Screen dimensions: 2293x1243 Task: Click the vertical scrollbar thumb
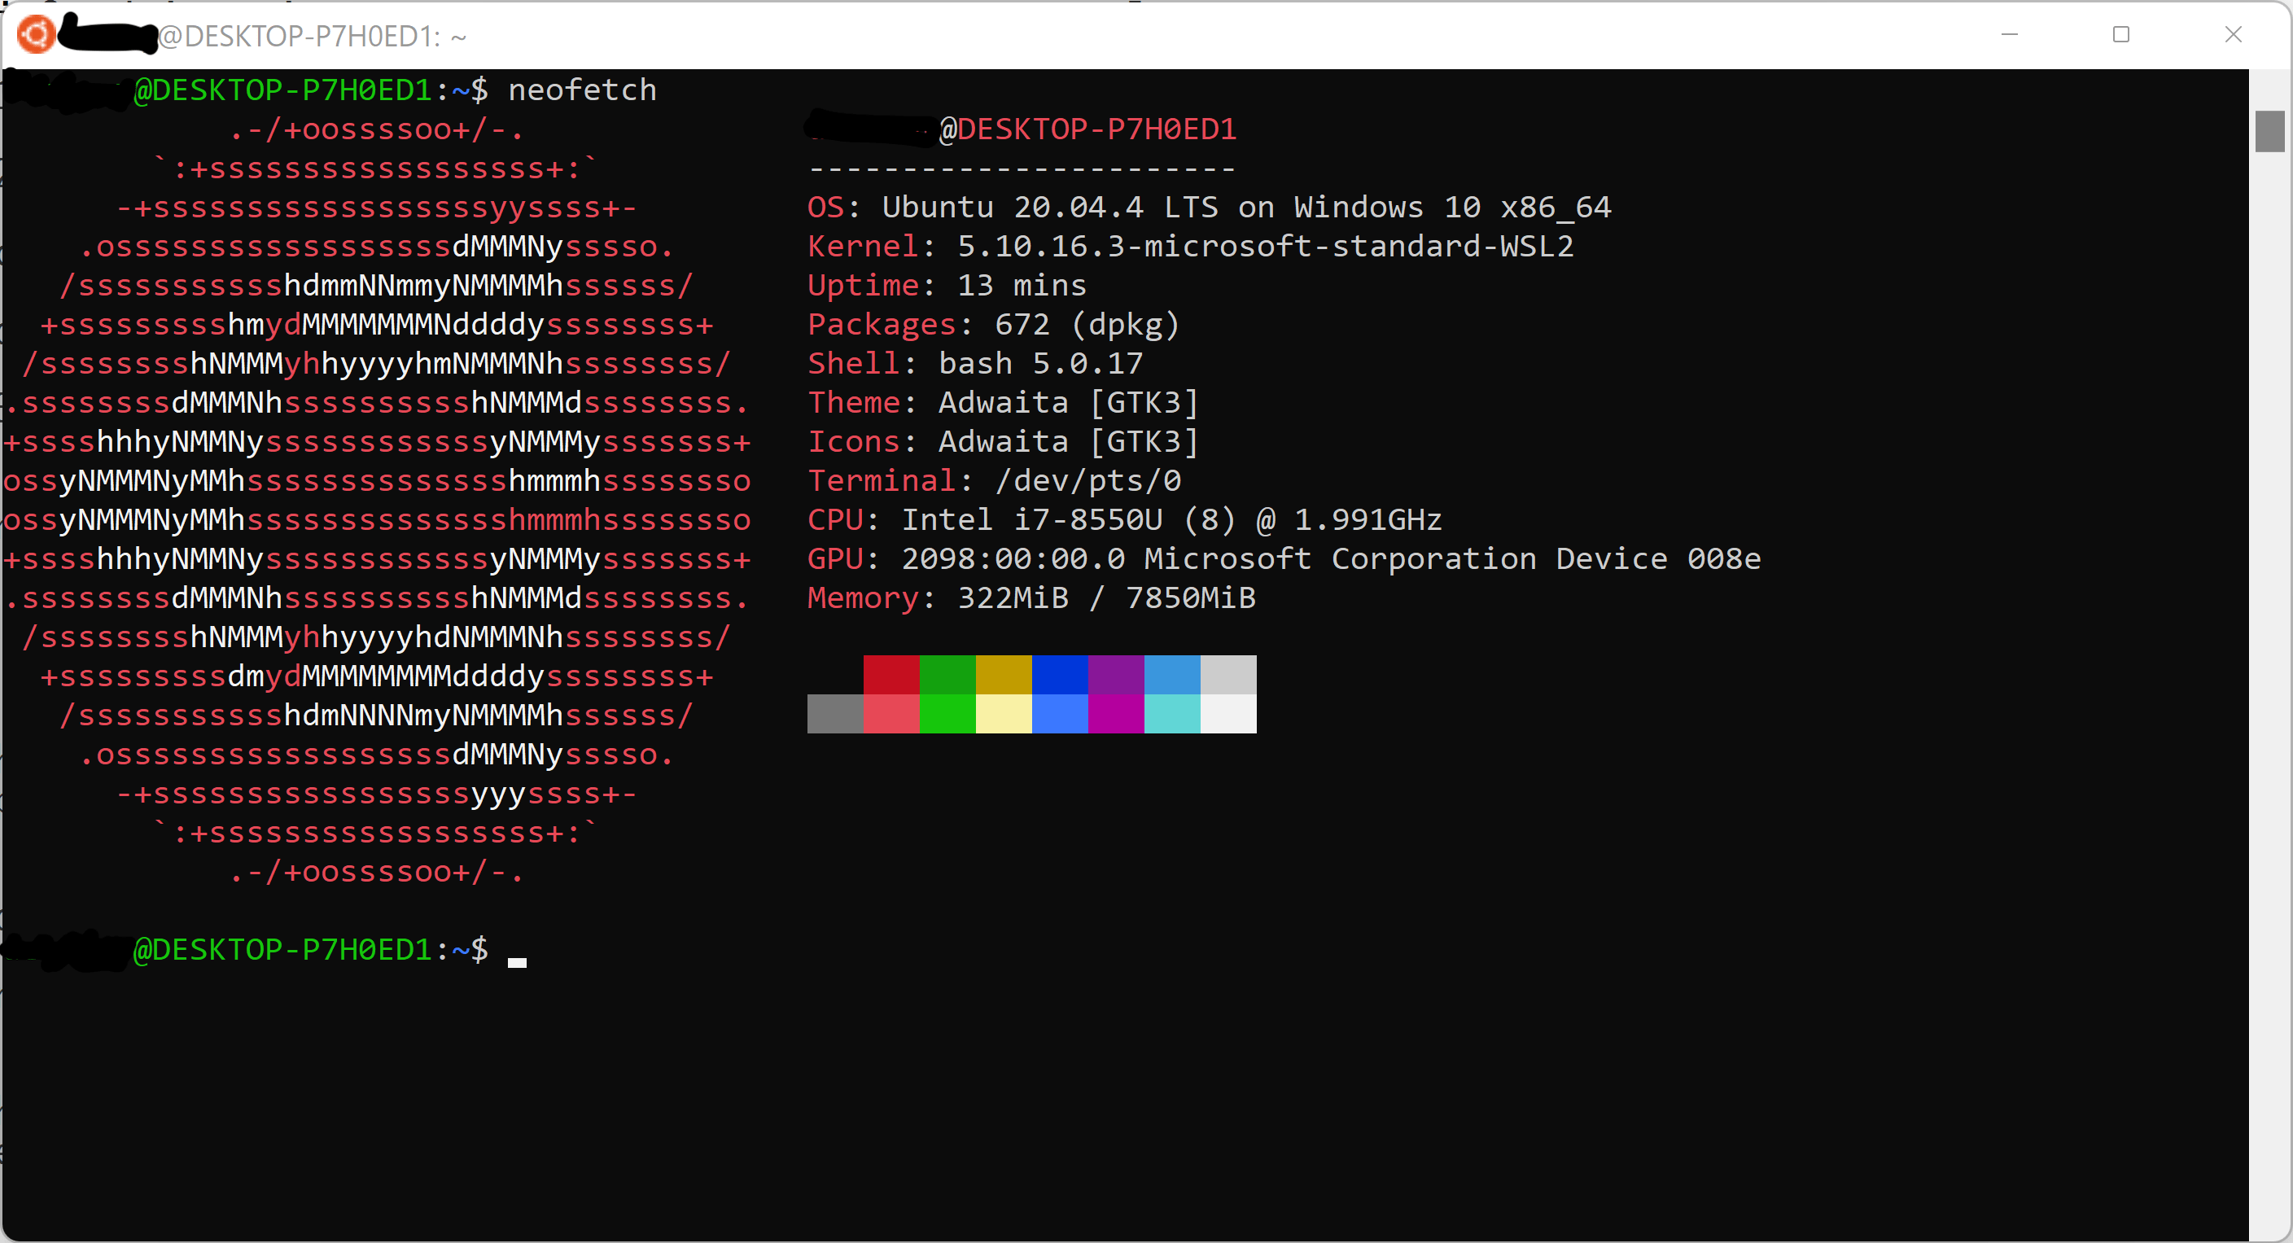(2269, 131)
